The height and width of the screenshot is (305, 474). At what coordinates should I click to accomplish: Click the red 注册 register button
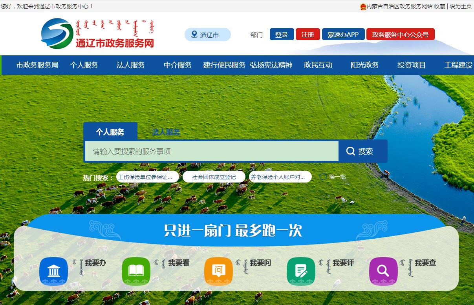(x=307, y=35)
